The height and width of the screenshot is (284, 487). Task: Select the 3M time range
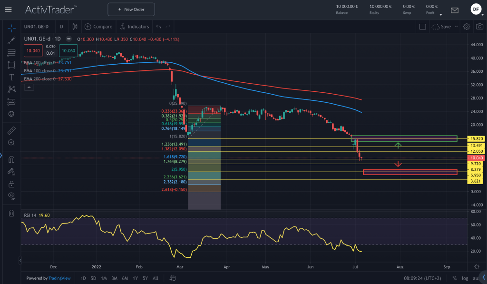pyautogui.click(x=114, y=278)
